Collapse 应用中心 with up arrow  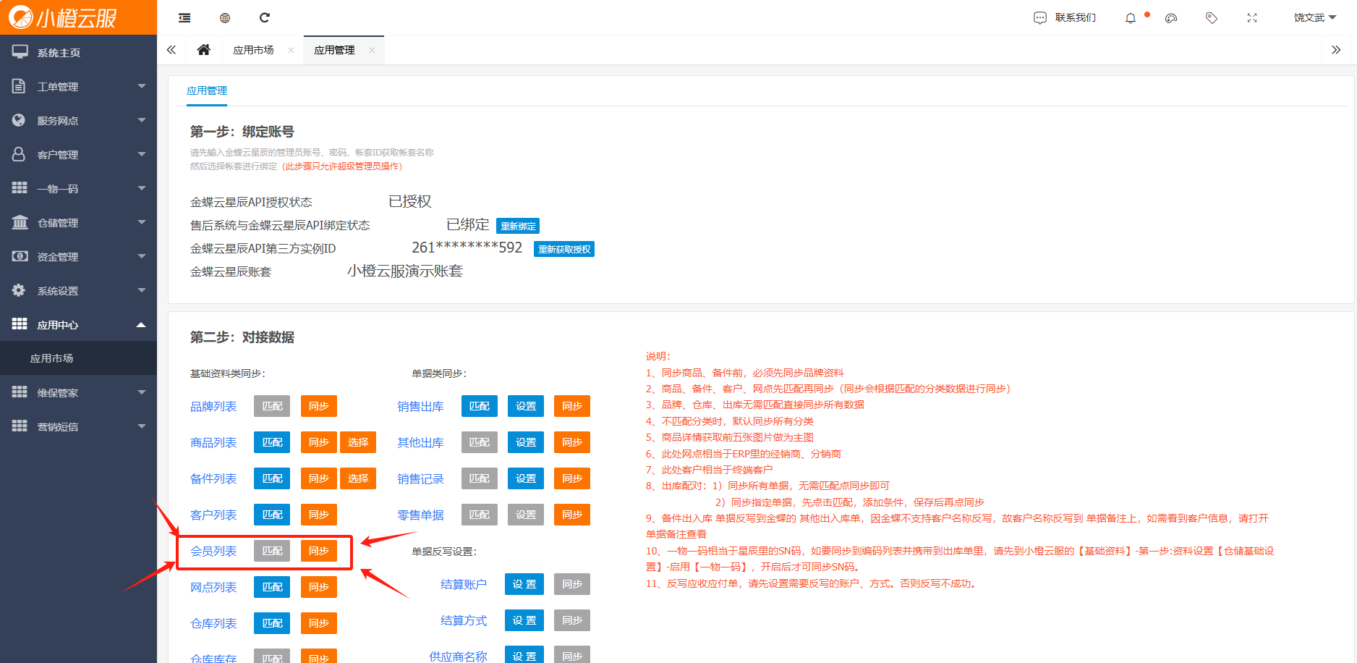coord(142,324)
